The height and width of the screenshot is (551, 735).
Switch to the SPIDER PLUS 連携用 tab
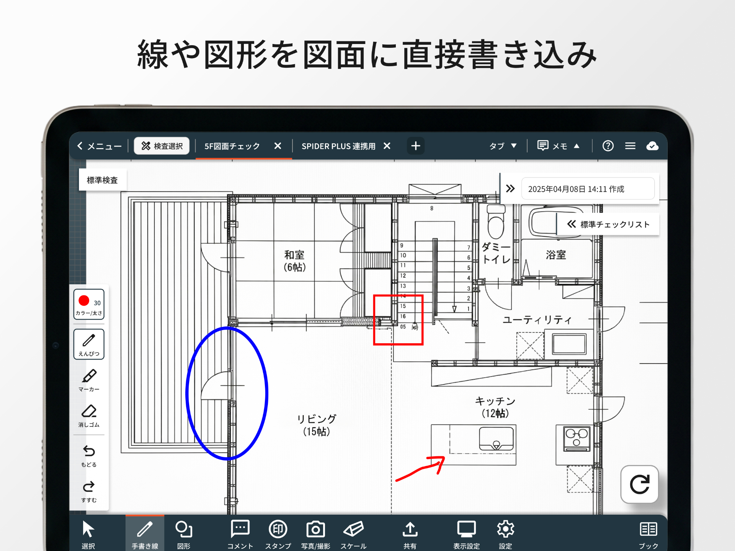coord(338,146)
